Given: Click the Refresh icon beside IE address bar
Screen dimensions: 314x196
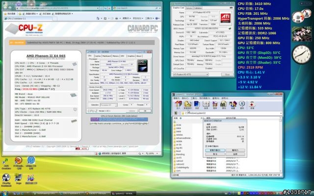Looking at the screenshot, I should (x=105, y=8).
